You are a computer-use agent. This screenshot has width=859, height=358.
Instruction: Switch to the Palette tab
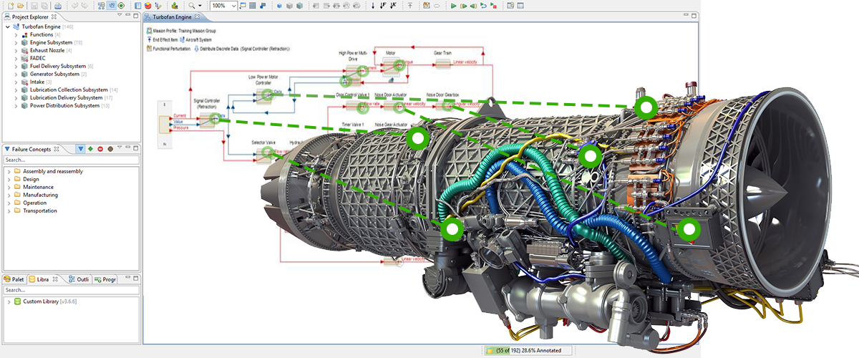[x=14, y=279]
